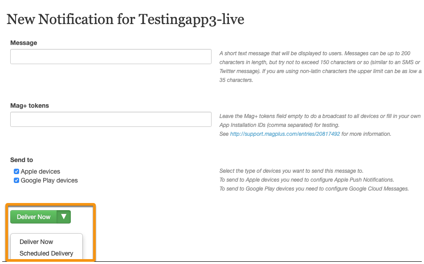
Task: Open the support.magplus.com entries link
Action: pos(285,134)
